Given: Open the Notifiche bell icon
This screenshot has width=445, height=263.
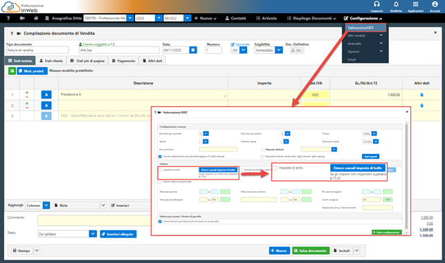Looking at the screenshot, I should click(396, 4).
